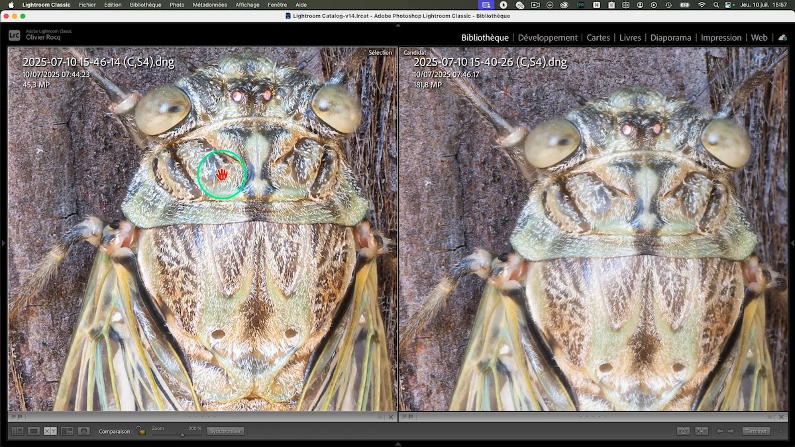
Task: Remove the Selection photo with its X
Action: point(391,417)
